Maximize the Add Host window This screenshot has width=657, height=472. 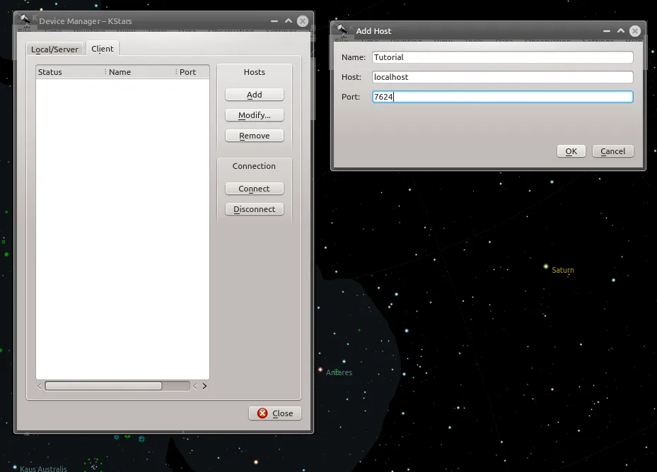[x=620, y=31]
